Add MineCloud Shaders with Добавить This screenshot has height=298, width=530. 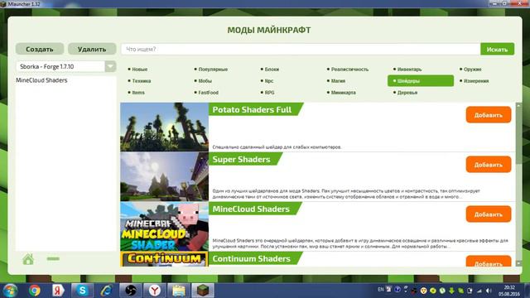489,214
